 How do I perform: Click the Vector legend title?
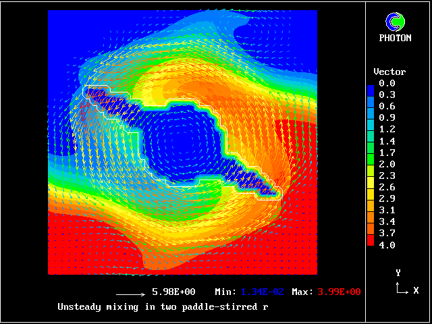[389, 72]
